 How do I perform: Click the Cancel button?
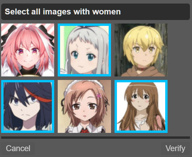[18, 148]
